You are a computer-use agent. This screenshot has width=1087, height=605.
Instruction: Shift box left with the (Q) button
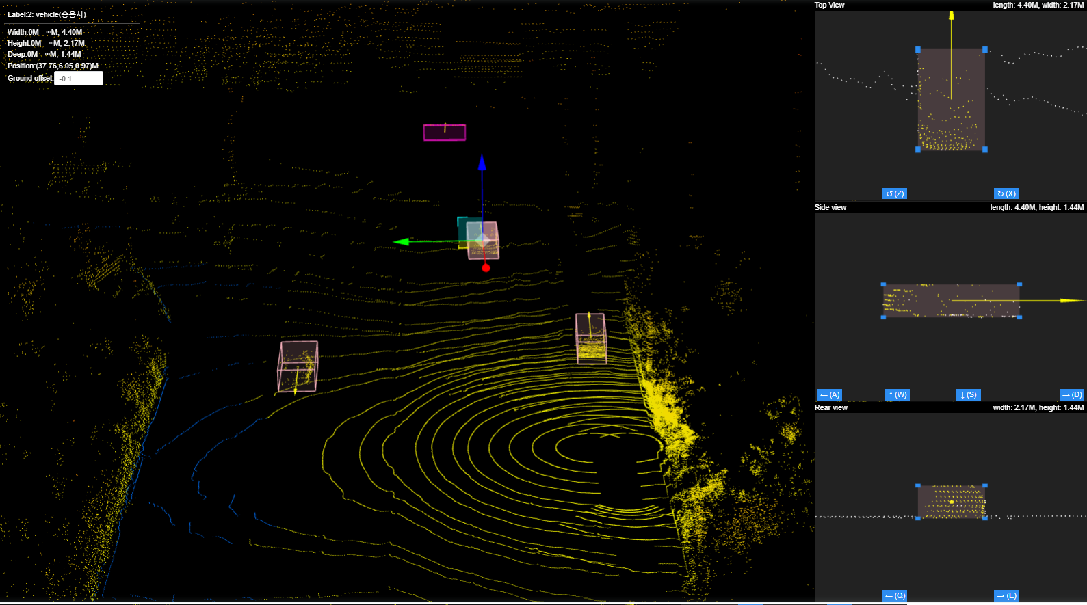(x=895, y=595)
